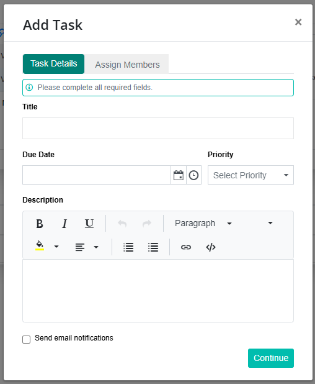315x384 pixels.
Task: Toggle italic formatting in editor toolbar
Action: coord(64,224)
